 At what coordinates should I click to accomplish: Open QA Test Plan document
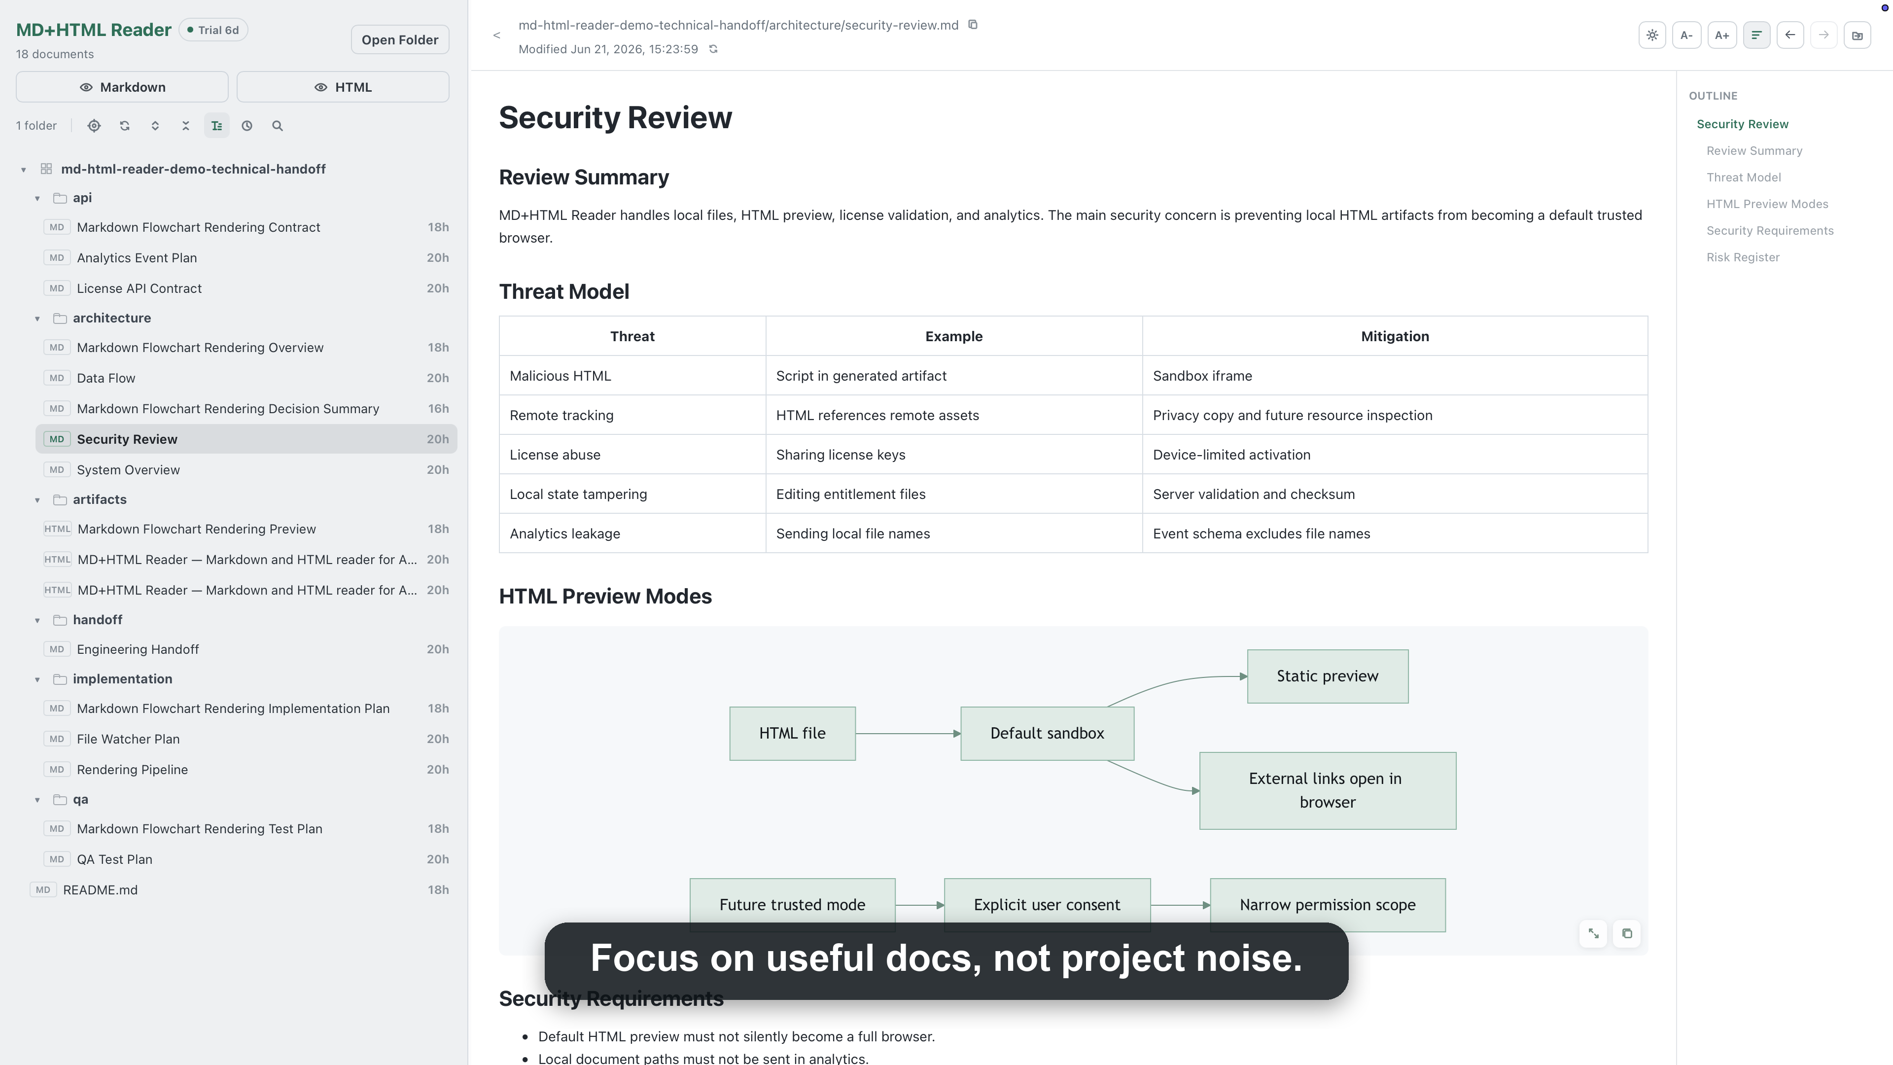[x=246, y=860]
